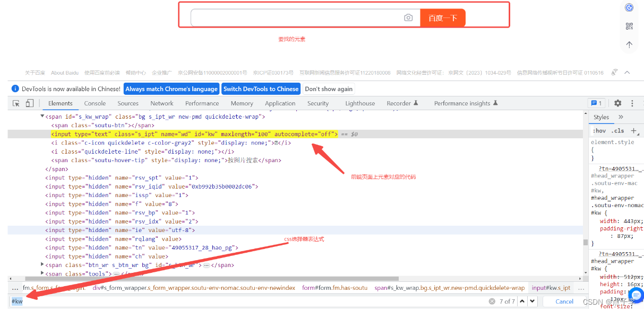Click the #kw find-in-elements search field
This screenshot has height=311, width=644.
tap(247, 301)
